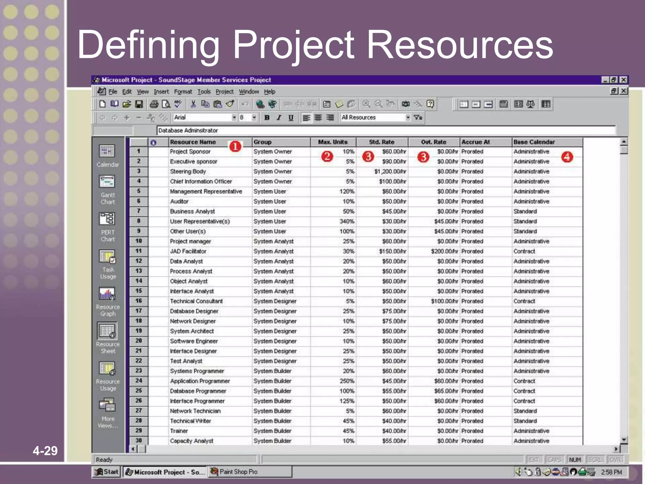Image resolution: width=645 pixels, height=484 pixels.
Task: Click the Start button on taskbar
Action: (x=107, y=472)
